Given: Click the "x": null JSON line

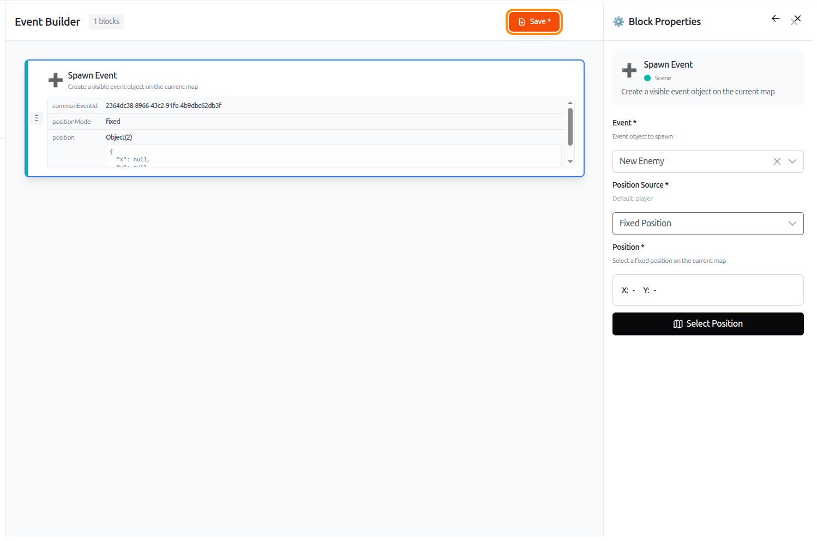Looking at the screenshot, I should 133,159.
